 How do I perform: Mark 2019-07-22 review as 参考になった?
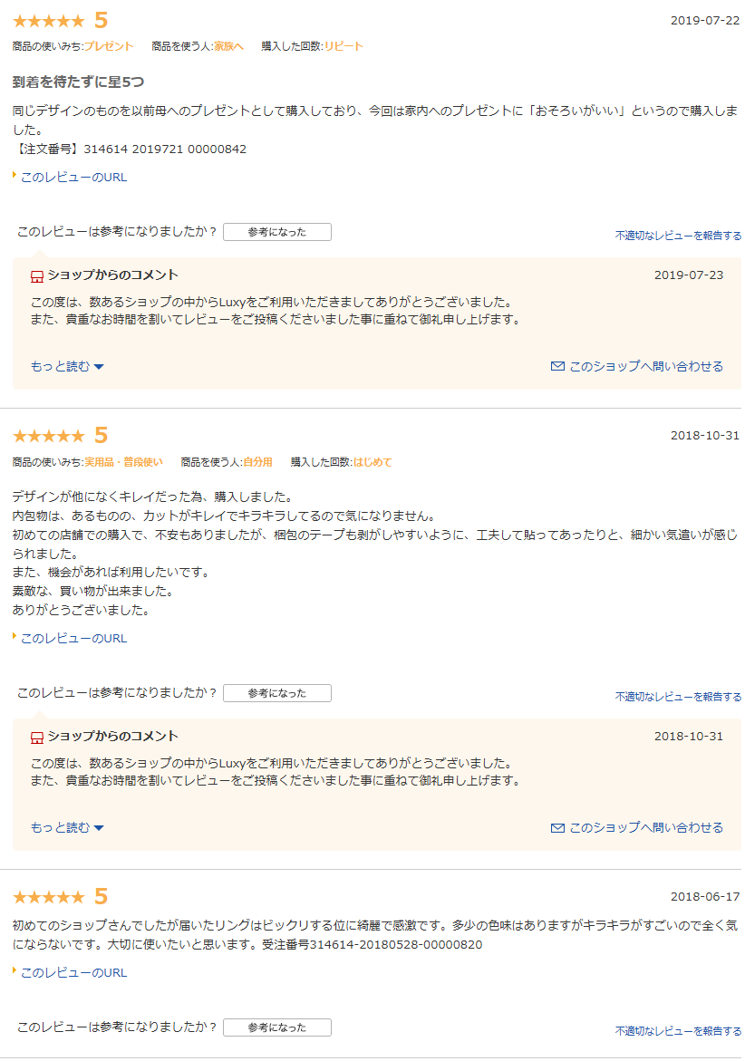(277, 232)
